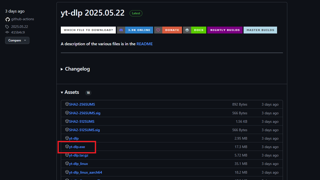Click the 3 days ago date for SHA2-256SUMS
Screen dimensions: 320x180
coord(270,104)
